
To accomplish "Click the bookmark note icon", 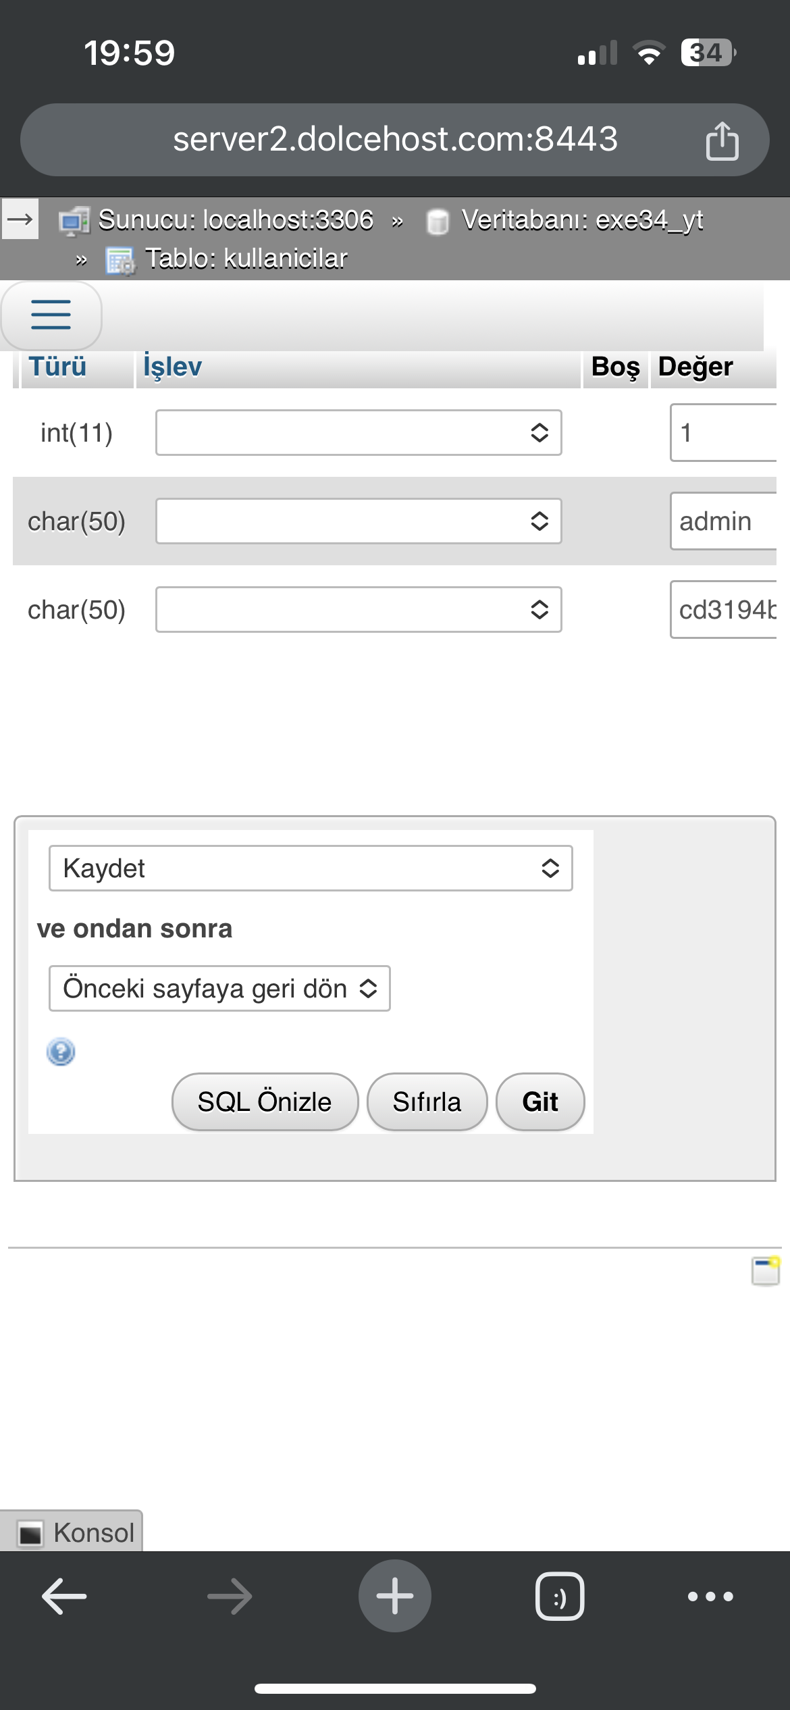I will coord(766,1270).
